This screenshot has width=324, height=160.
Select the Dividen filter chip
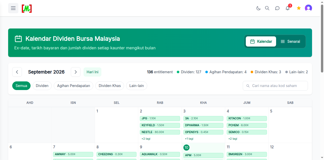click(x=42, y=86)
